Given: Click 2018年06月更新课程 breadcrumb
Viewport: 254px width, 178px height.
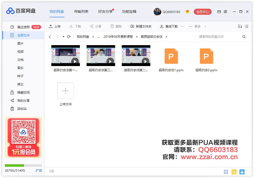Looking at the screenshot, I should pyautogui.click(x=118, y=37).
